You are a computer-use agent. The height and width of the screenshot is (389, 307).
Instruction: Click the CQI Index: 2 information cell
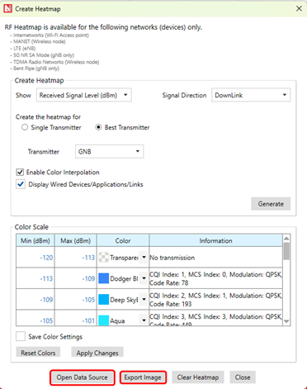[x=216, y=299]
